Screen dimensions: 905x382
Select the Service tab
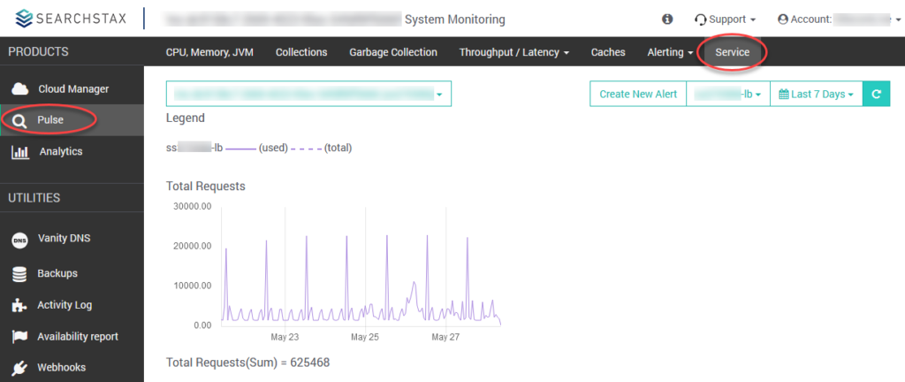tap(732, 52)
